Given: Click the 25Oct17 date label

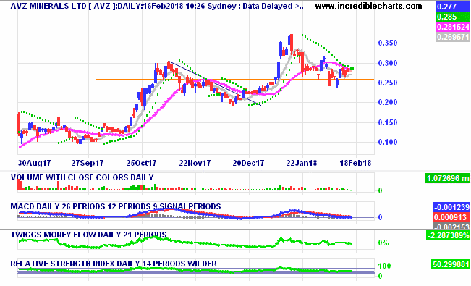Looking at the screenshot, I should [141, 163].
